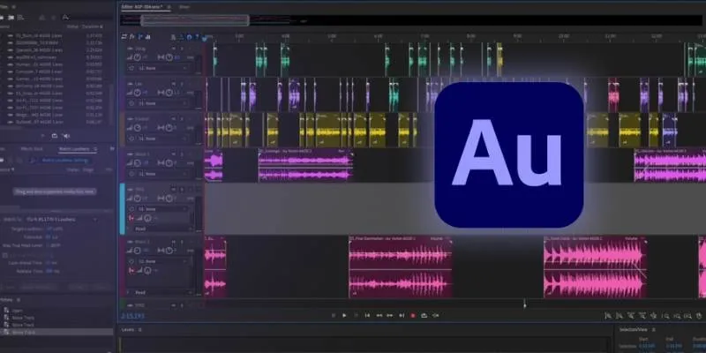Click the Loop Playback icon in Files panel
Viewport: 706px width, 353px height.
[x=55, y=136]
